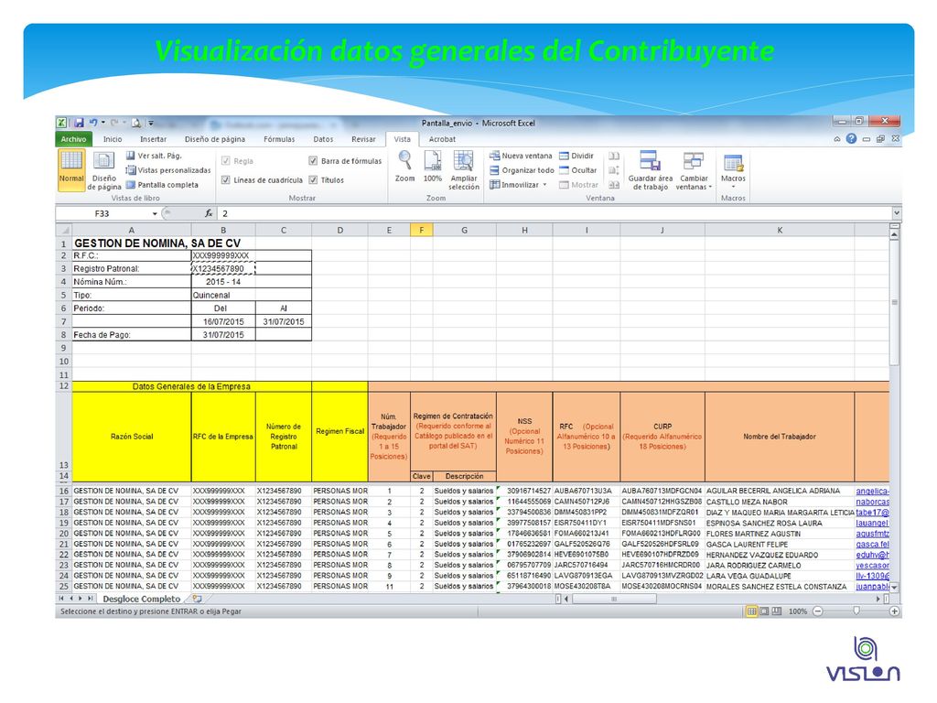937x703 pixels.
Task: Switch to the Insertar ribbon tab
Action: [x=154, y=139]
